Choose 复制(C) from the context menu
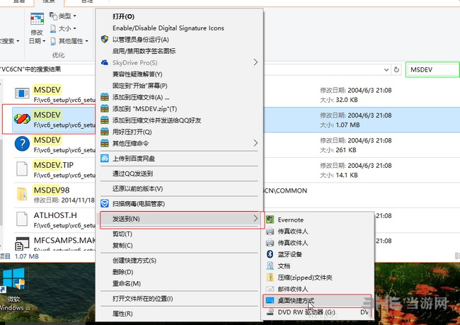This screenshot has width=460, height=325. coord(122,246)
